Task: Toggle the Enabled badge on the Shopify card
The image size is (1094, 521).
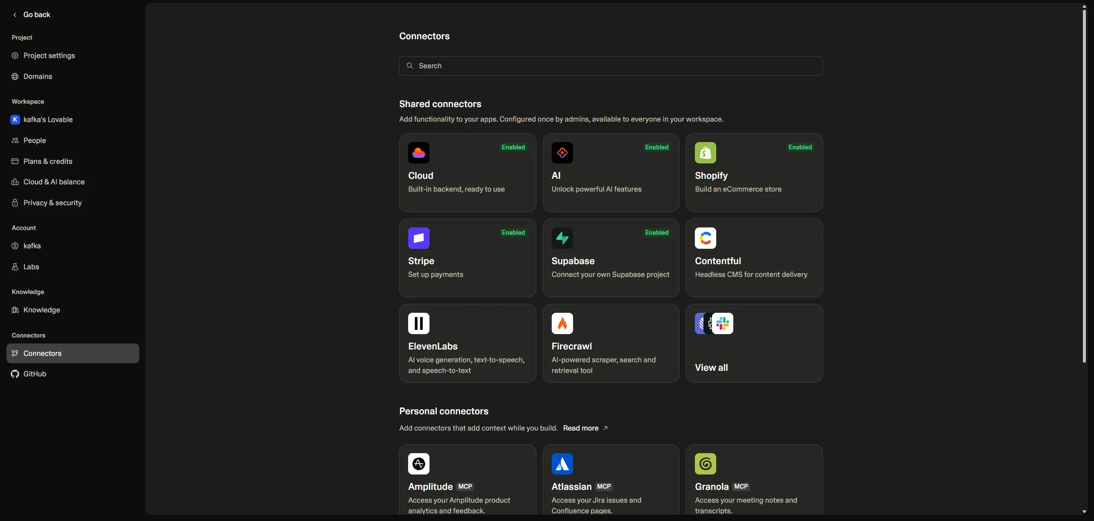Action: (800, 147)
